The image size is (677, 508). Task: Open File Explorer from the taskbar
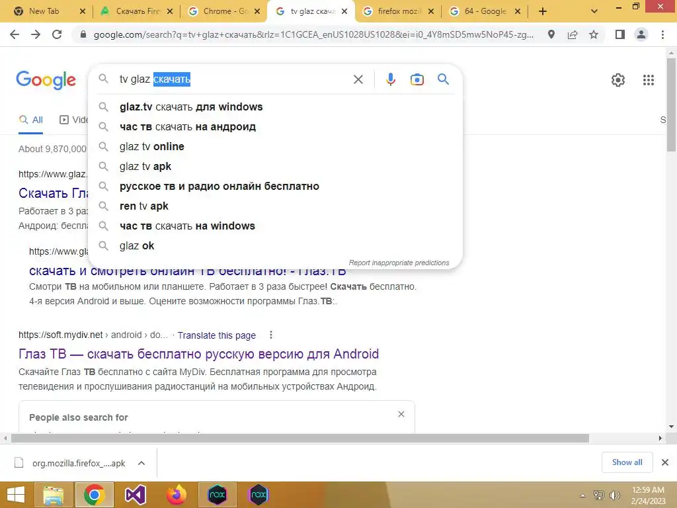(53, 495)
